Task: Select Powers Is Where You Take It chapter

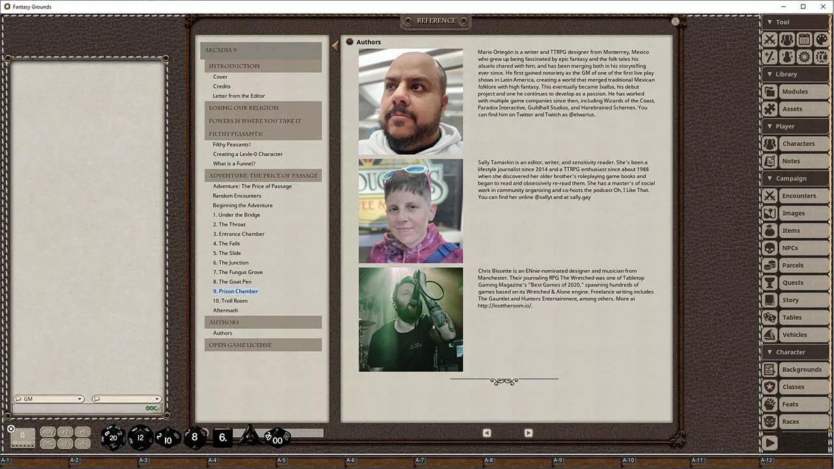Action: 263,121
